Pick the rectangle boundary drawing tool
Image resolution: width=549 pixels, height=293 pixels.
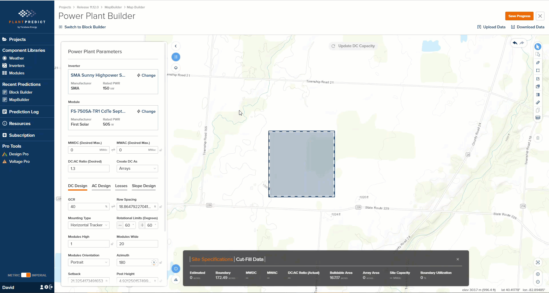(538, 70)
